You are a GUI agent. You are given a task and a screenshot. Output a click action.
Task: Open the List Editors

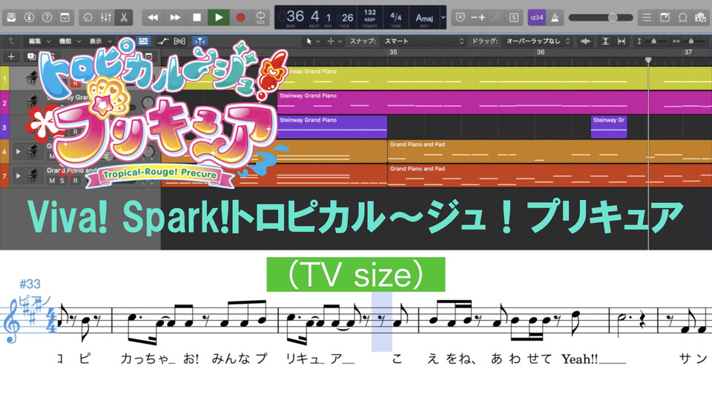pyautogui.click(x=647, y=18)
